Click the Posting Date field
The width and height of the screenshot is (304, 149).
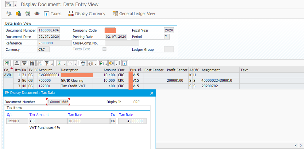tap(116, 37)
